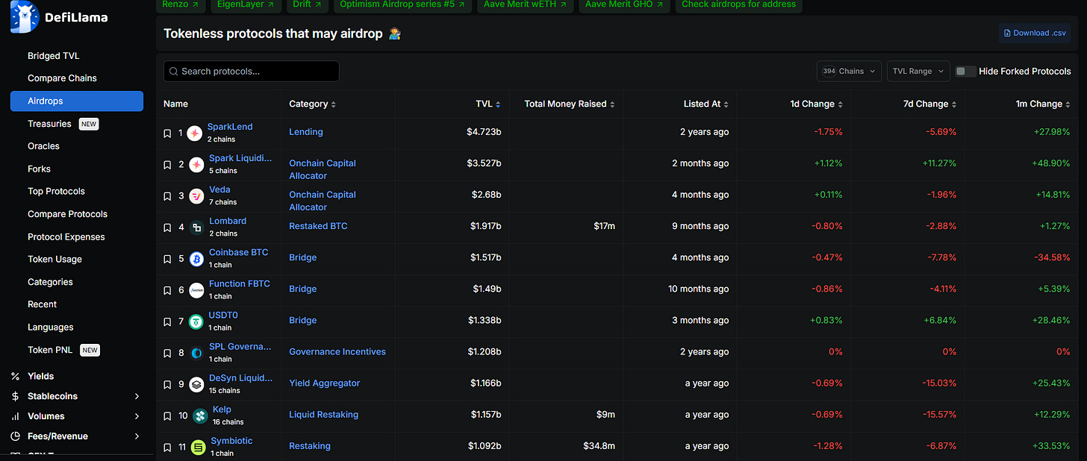1087x461 pixels.
Task: Click the Function FBTC logo
Action: (x=196, y=290)
